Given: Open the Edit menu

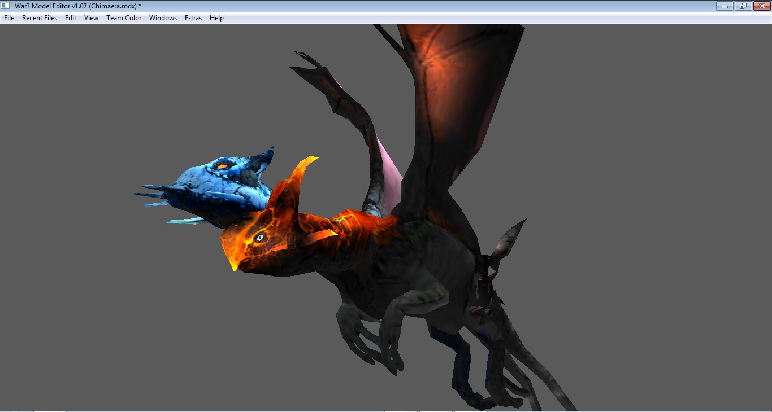Looking at the screenshot, I should 71,18.
